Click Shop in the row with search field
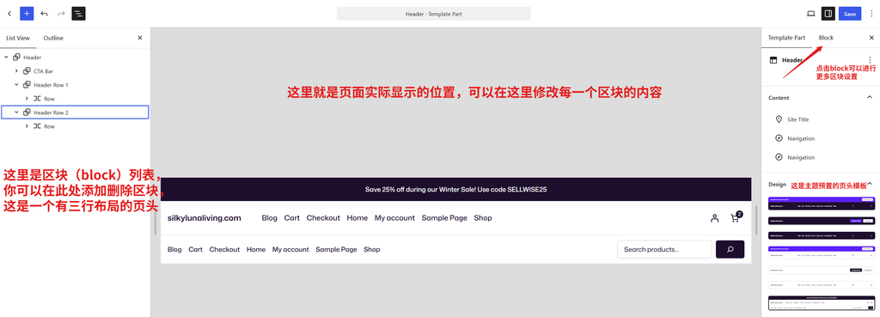The image size is (880, 317). 371,250
